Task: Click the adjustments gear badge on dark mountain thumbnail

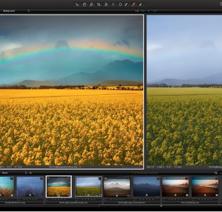Action: (146, 195)
